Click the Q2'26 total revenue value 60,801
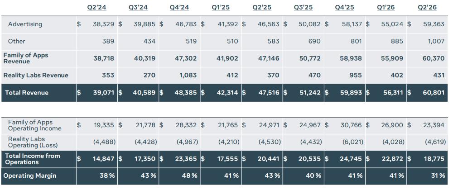 click(432, 93)
